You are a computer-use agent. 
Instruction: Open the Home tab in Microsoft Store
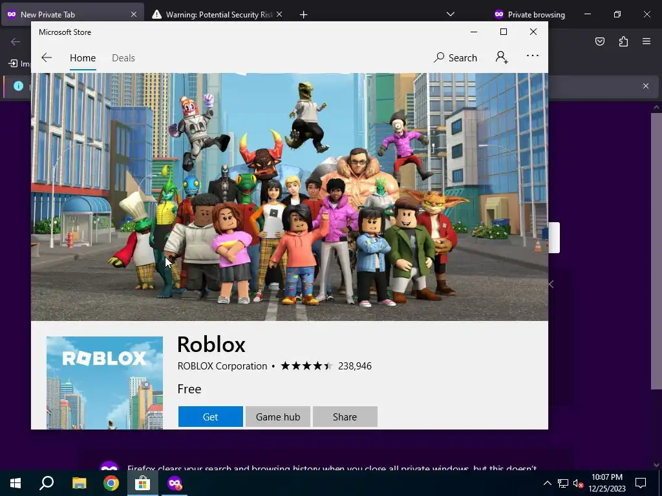tap(83, 57)
